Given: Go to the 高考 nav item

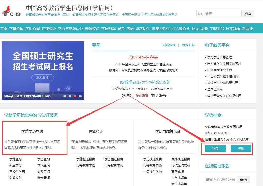Looking at the screenshot, I should (x=121, y=29).
